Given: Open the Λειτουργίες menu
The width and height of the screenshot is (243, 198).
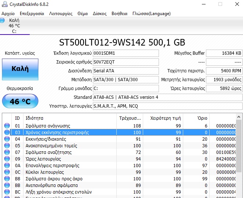Looking at the screenshot, I should (x=61, y=14).
